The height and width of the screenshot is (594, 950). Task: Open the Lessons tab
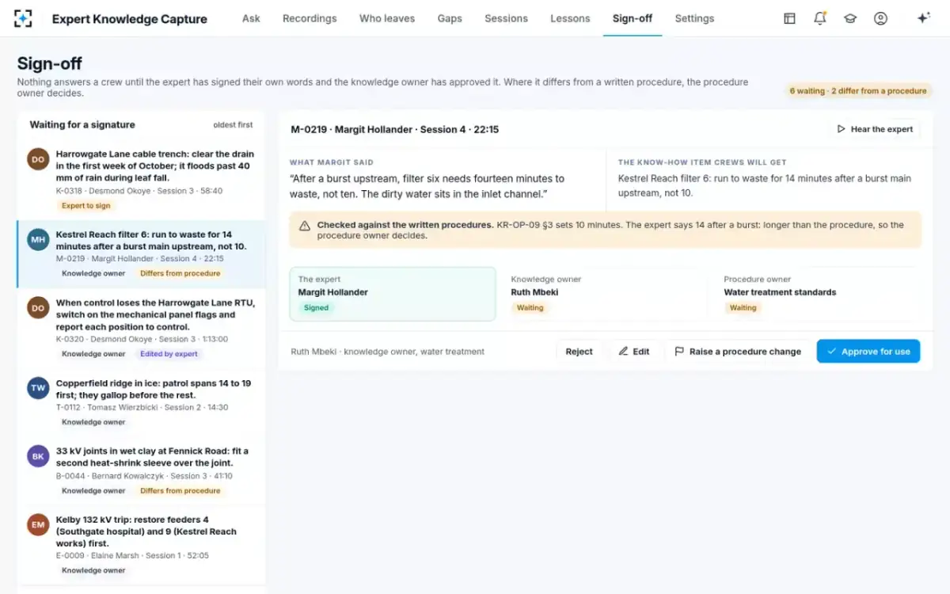point(570,18)
